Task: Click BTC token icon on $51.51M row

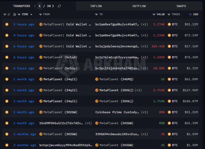Action: [x=169, y=112]
